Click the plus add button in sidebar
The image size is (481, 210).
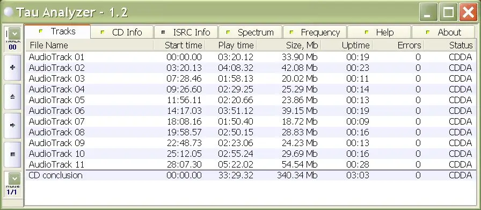pos(12,68)
